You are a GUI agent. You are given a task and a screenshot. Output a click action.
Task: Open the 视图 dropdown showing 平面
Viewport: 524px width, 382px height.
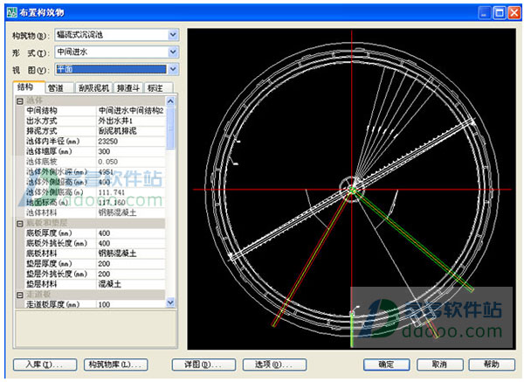point(173,69)
